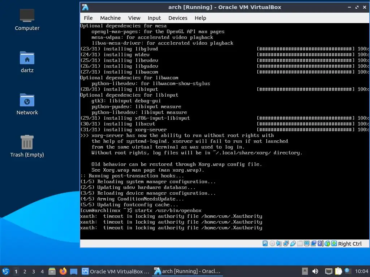Click the mouse integration icon in VirtualBox status bar

coord(327,243)
